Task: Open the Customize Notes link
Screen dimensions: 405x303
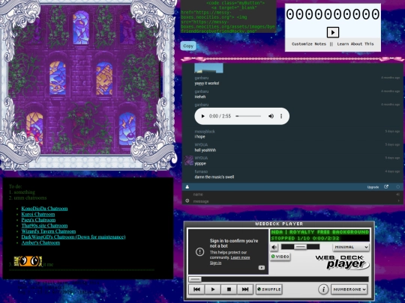Action: point(309,44)
